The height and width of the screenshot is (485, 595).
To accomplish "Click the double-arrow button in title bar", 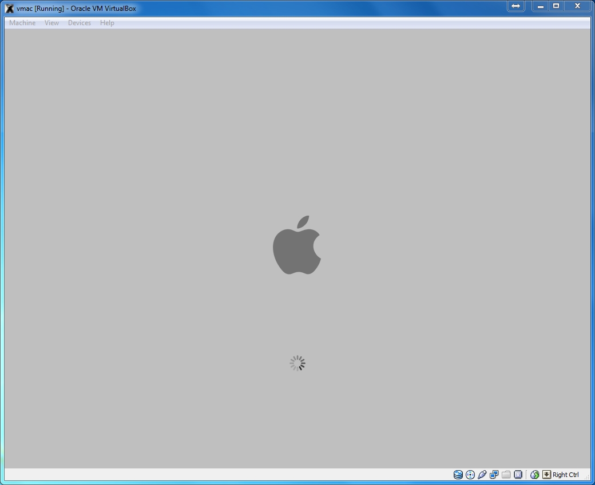I will (515, 6).
